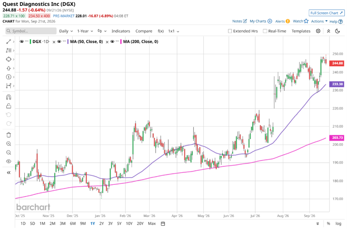
Task: Select the arrow marker tool
Action: pyautogui.click(x=9, y=68)
